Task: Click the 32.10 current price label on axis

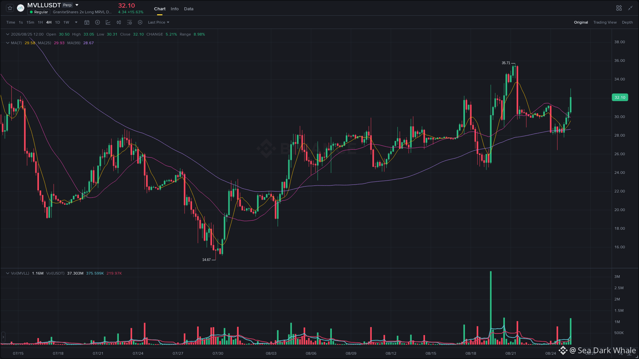Action: tap(620, 97)
